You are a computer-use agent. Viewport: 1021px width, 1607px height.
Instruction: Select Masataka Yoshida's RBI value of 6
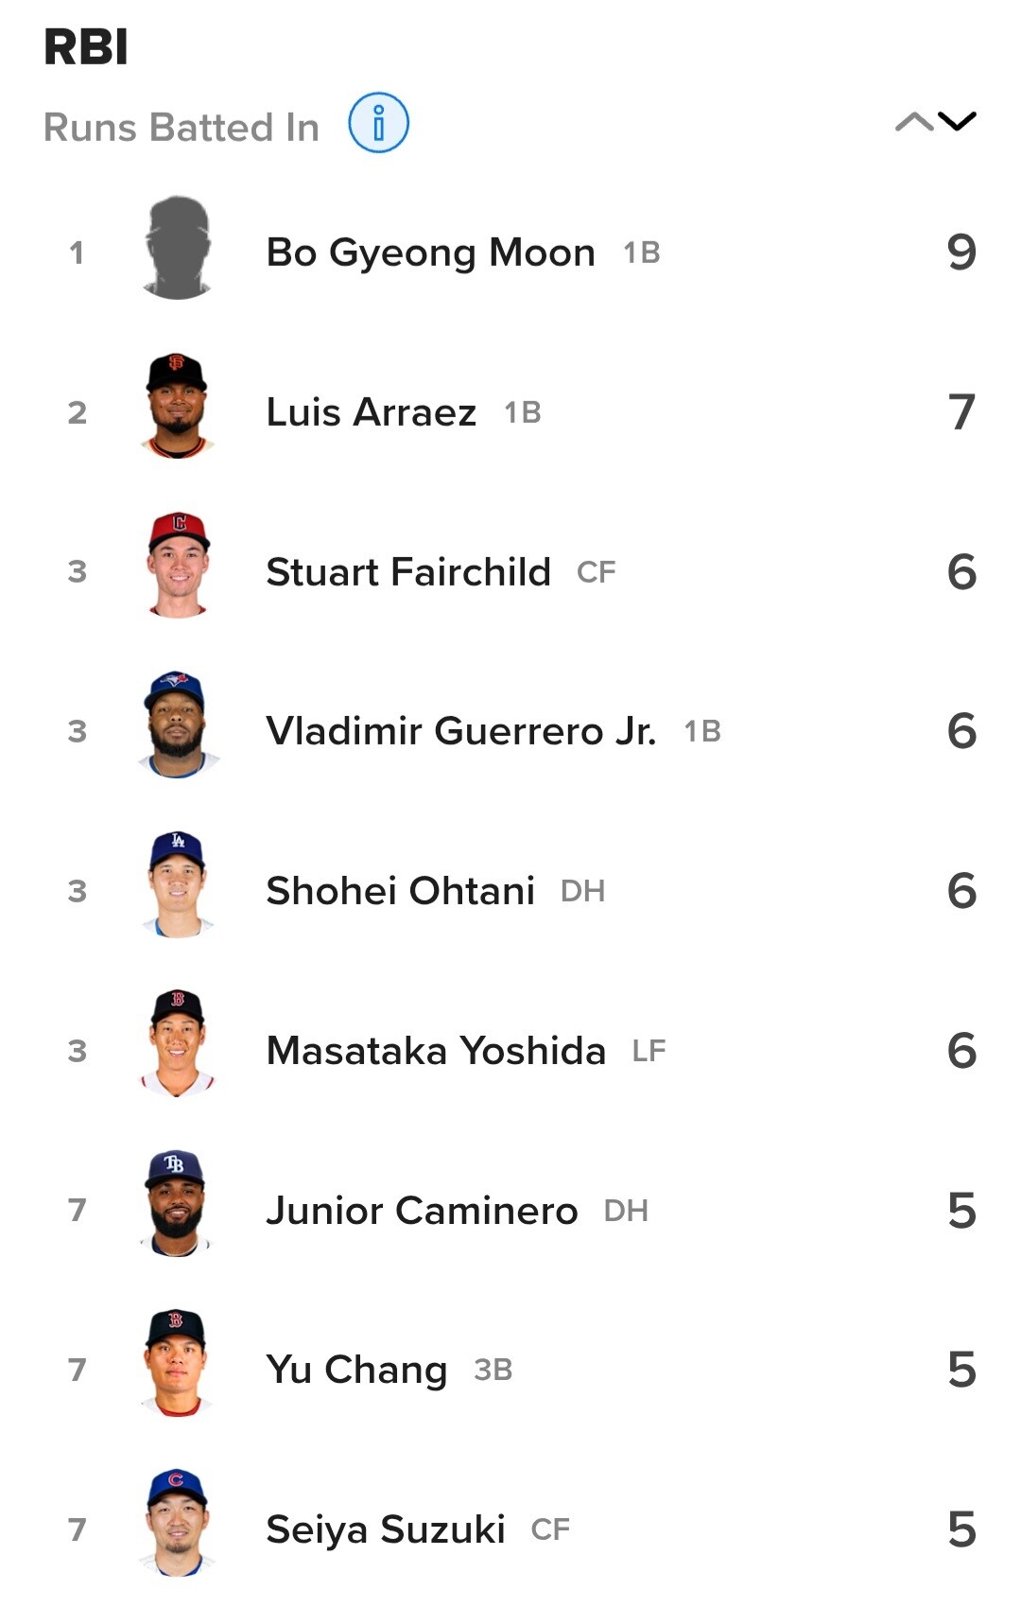coord(961,1051)
